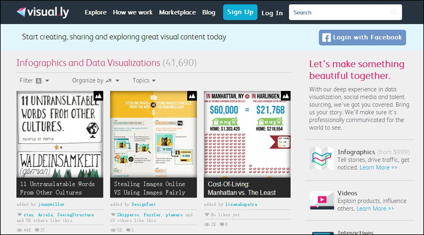Click the Videos service heading
The width and height of the screenshot is (424, 235).
point(347,193)
